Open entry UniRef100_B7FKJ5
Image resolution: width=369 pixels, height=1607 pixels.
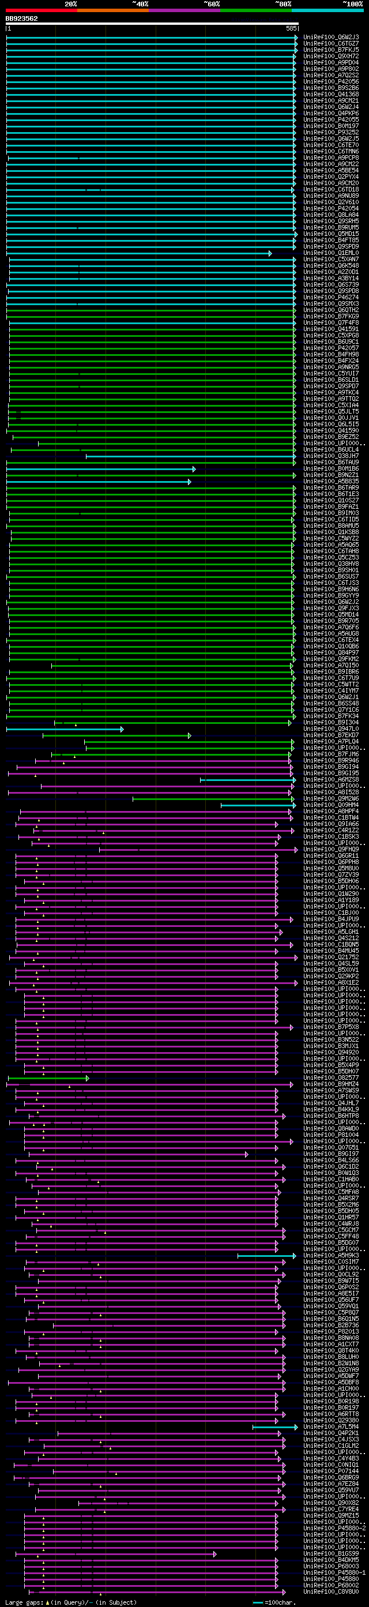[331, 50]
